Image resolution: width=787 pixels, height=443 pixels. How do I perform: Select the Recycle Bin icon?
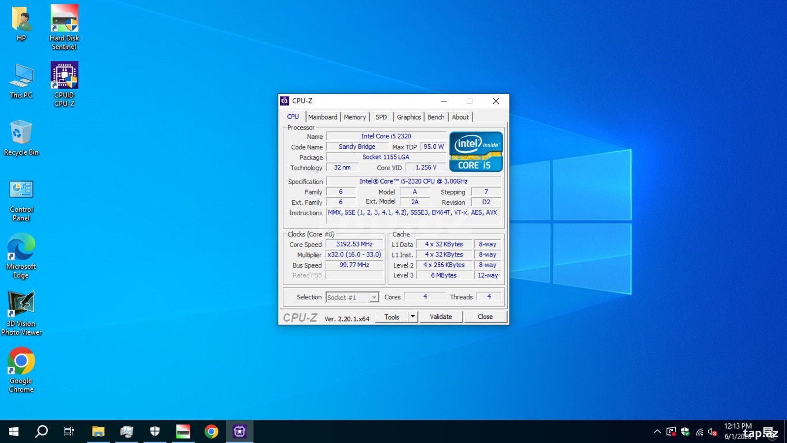coord(21,138)
